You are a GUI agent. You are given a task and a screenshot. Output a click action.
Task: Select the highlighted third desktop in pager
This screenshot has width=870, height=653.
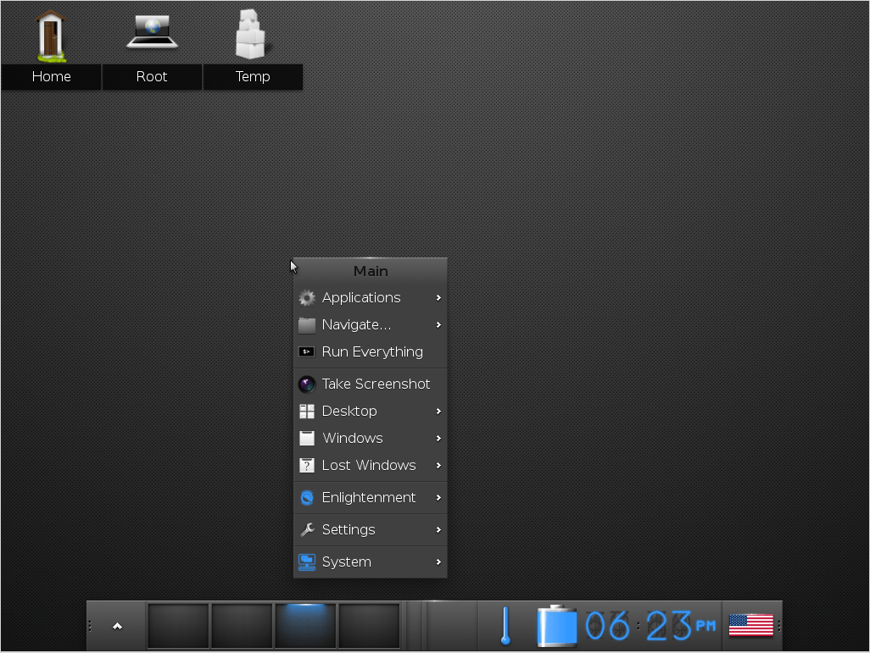305,626
